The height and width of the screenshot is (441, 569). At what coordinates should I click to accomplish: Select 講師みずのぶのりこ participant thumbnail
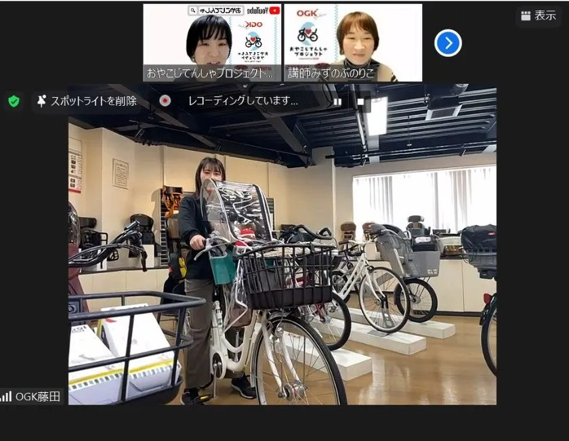pyautogui.click(x=353, y=43)
